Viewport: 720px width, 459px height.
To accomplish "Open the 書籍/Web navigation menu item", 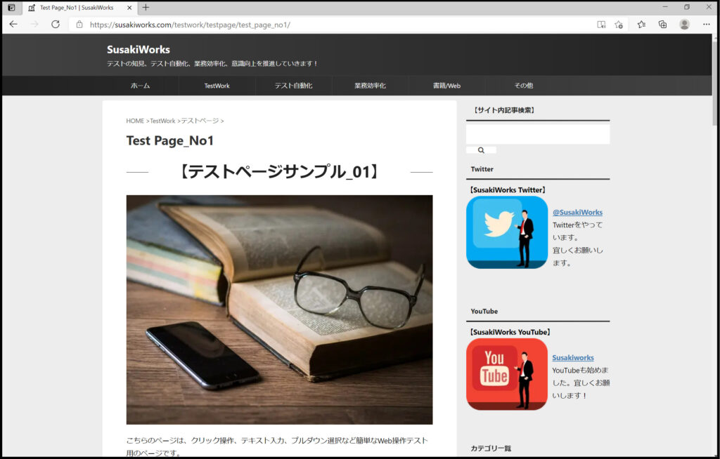I will pyautogui.click(x=446, y=86).
